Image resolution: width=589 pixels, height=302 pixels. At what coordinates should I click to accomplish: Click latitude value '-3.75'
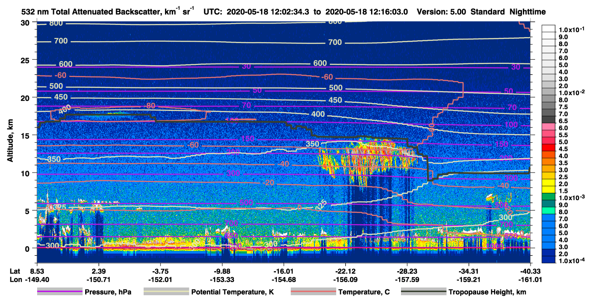coord(160,271)
